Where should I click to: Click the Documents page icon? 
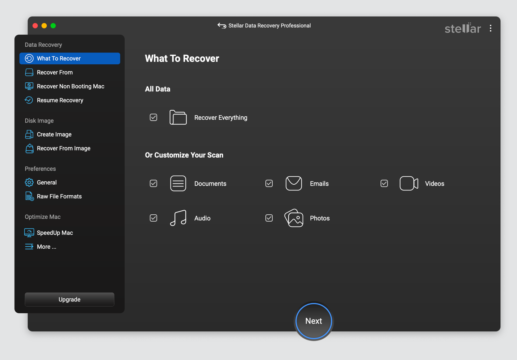click(x=178, y=184)
